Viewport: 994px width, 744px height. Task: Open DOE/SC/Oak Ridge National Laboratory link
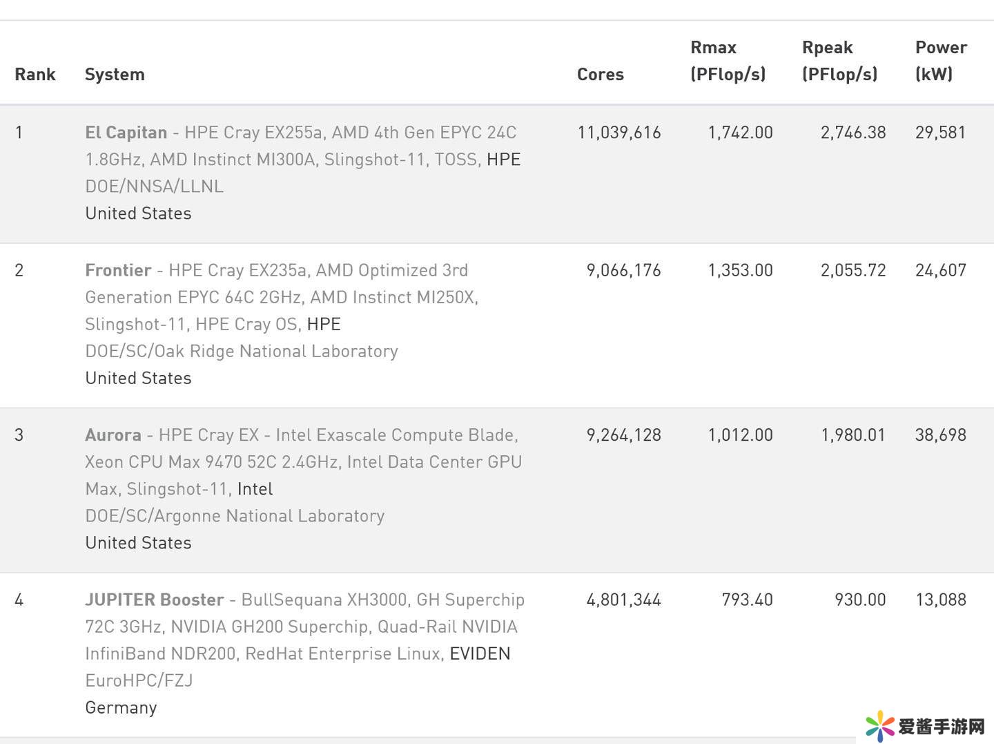[x=242, y=351]
